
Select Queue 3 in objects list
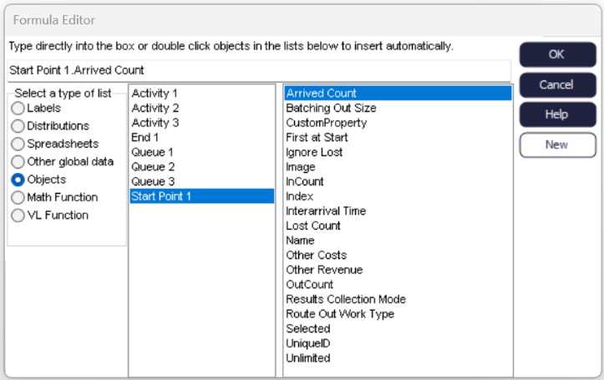pyautogui.click(x=202, y=181)
